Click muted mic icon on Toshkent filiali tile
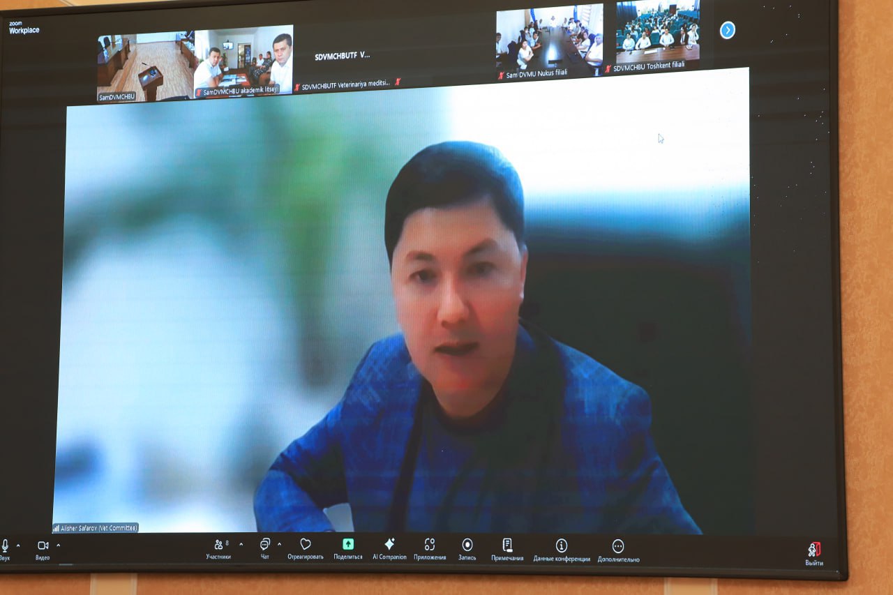The width and height of the screenshot is (893, 595). pyautogui.click(x=608, y=69)
